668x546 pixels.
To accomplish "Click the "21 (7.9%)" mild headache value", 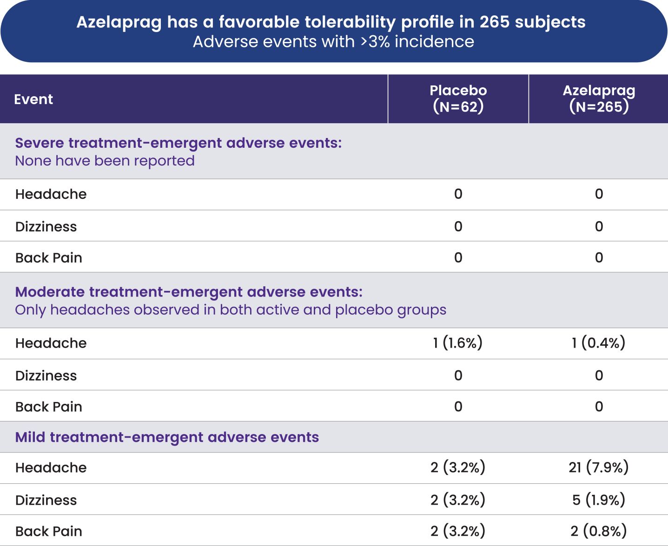I will [x=598, y=467].
